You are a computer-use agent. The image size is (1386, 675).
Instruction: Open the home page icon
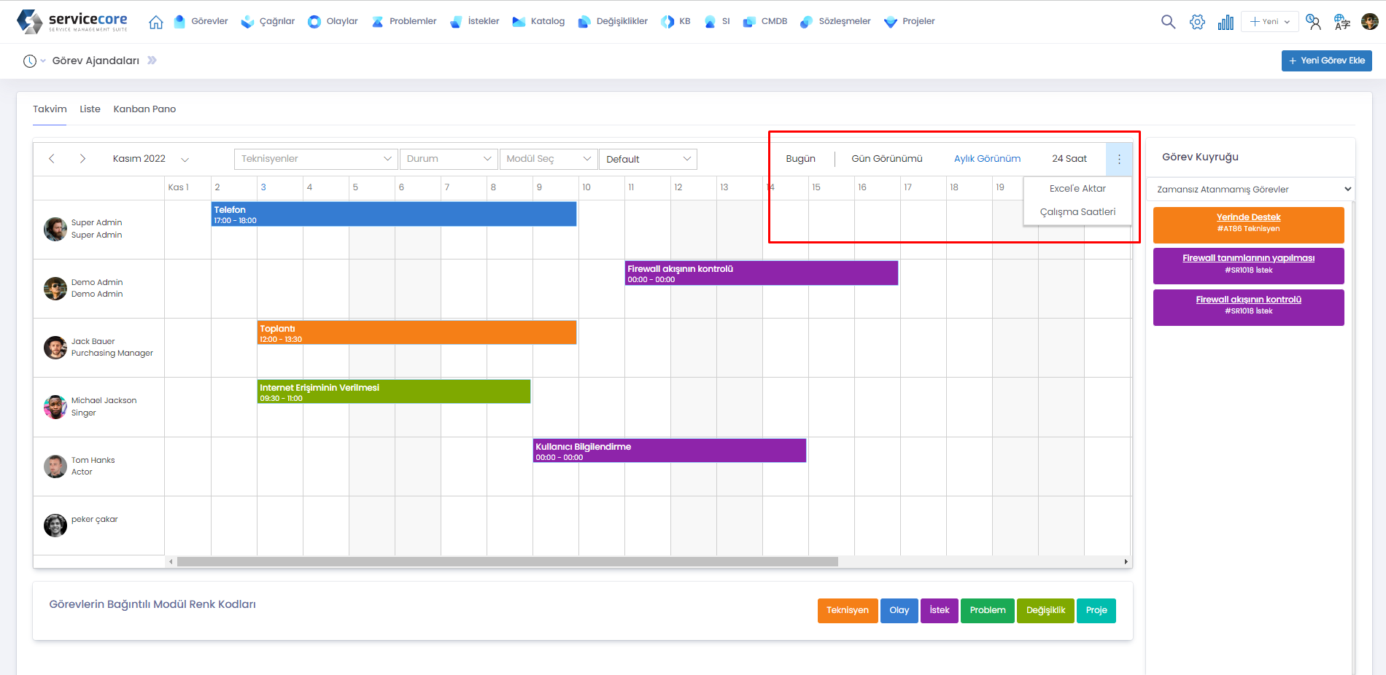click(x=155, y=22)
